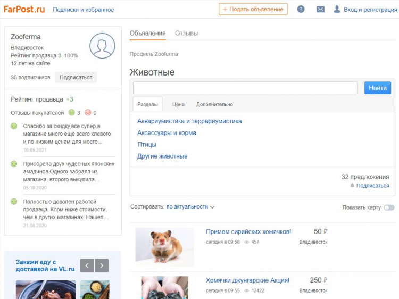Switch to the Отзывы tab
Viewport: 399px width, 299px height.
point(186,34)
